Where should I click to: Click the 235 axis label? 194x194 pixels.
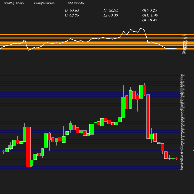click(185, 35)
